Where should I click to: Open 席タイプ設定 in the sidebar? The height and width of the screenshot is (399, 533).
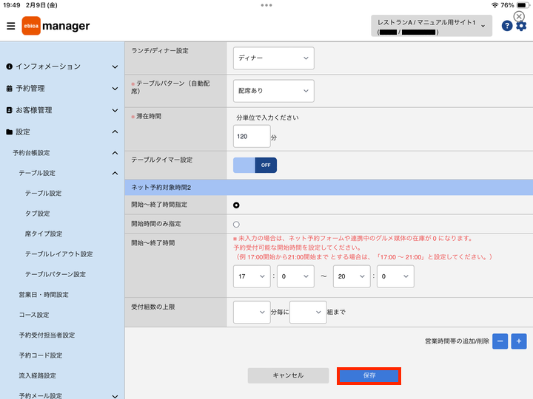(x=44, y=233)
